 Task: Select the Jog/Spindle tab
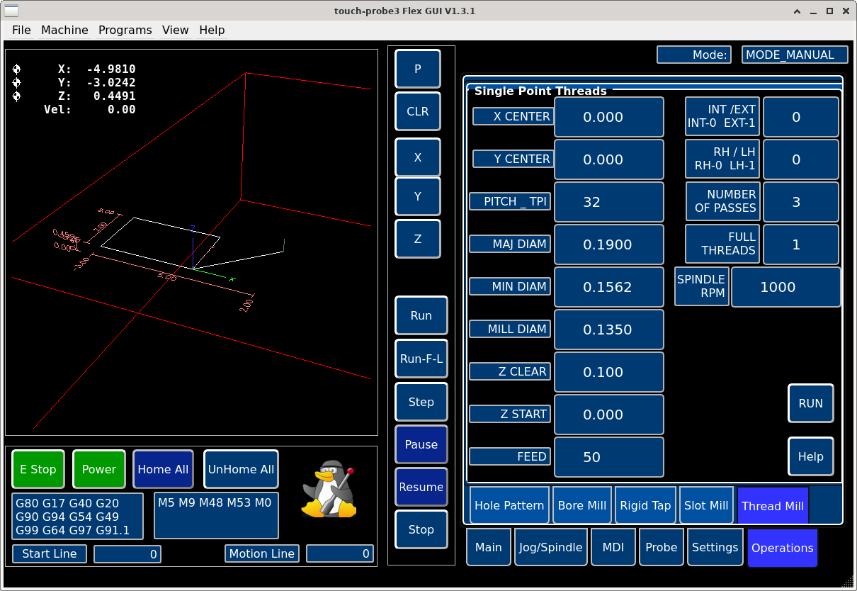551,547
